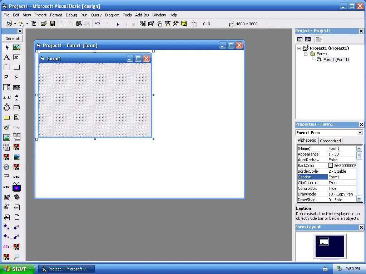Click the Project1 - Microsoft V... taskbar button
366x274 pixels.
(x=66, y=269)
